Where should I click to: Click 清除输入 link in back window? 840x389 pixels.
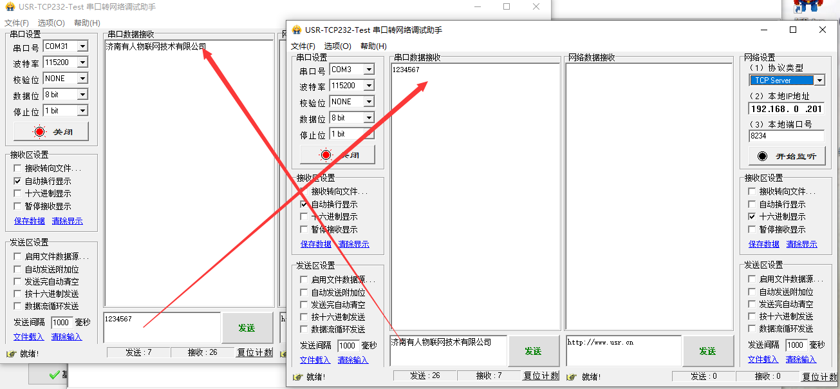click(67, 337)
